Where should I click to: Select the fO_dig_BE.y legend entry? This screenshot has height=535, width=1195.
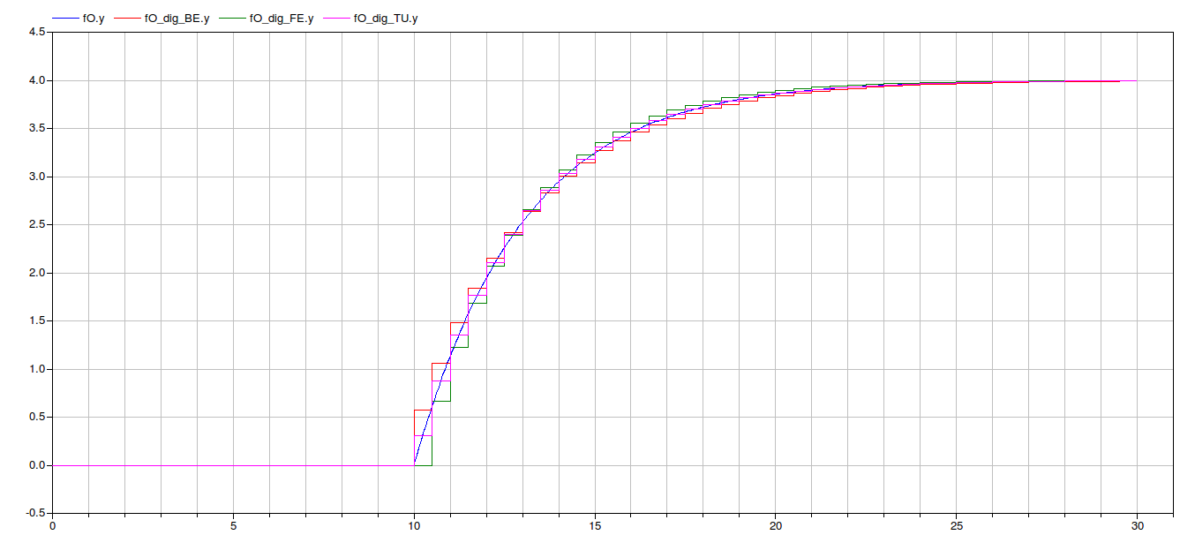click(x=177, y=19)
